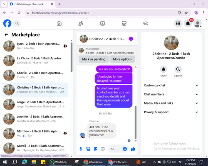This screenshot has width=208, height=166.
Task: Click the message with 401-999-5152
Action: click(102, 131)
